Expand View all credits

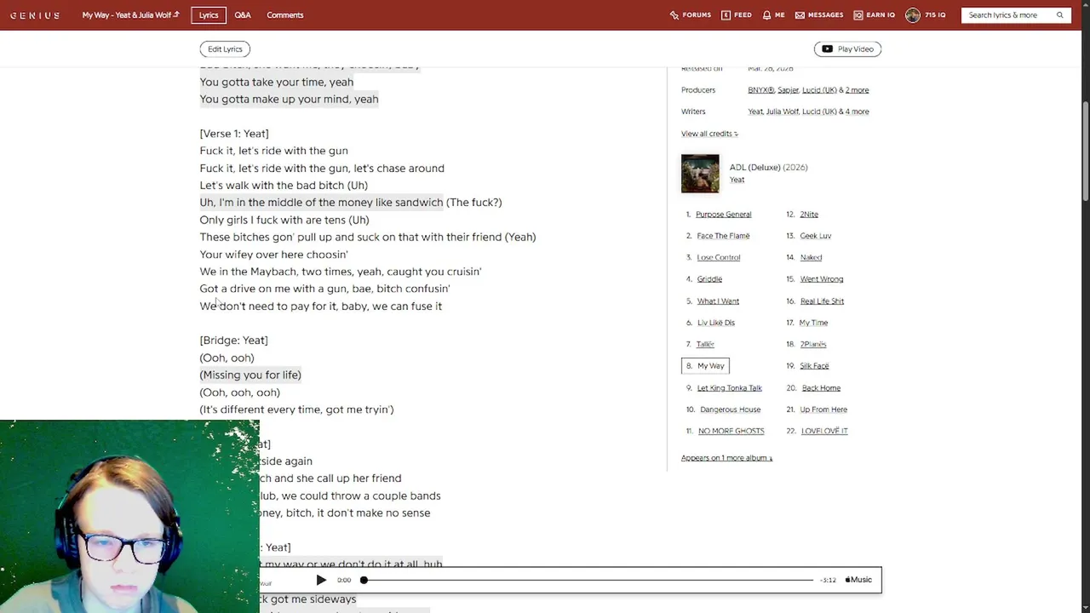709,134
